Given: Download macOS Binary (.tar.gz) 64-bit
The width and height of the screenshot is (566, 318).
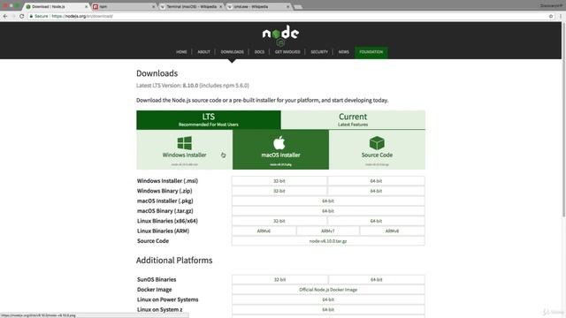Looking at the screenshot, I should [328, 211].
